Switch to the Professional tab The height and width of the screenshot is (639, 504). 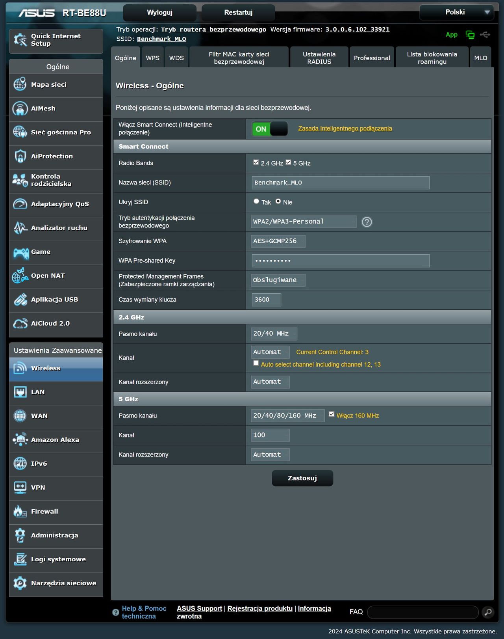372,58
